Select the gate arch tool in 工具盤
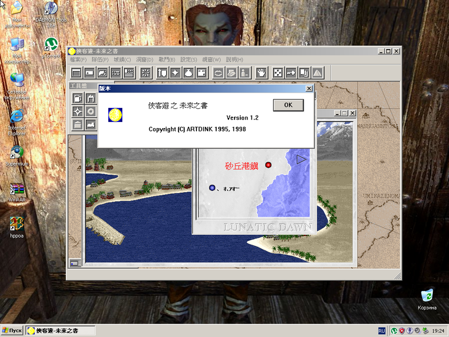Viewport: 449px width, 337px height. click(91, 98)
